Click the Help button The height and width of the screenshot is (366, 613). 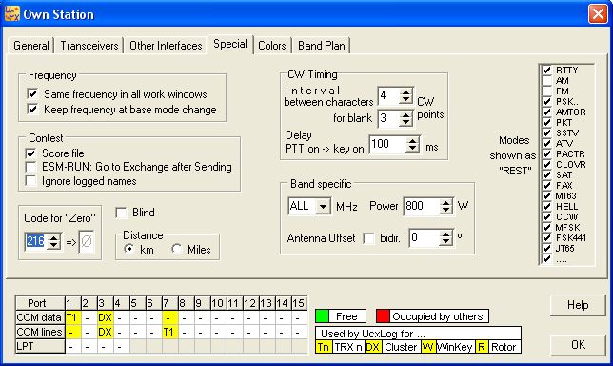point(578,305)
